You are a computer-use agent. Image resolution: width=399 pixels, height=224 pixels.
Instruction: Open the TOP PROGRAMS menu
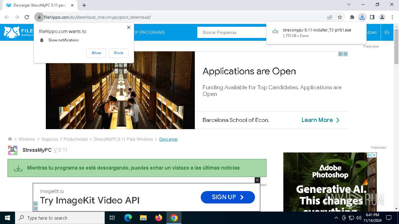pyautogui.click(x=149, y=32)
